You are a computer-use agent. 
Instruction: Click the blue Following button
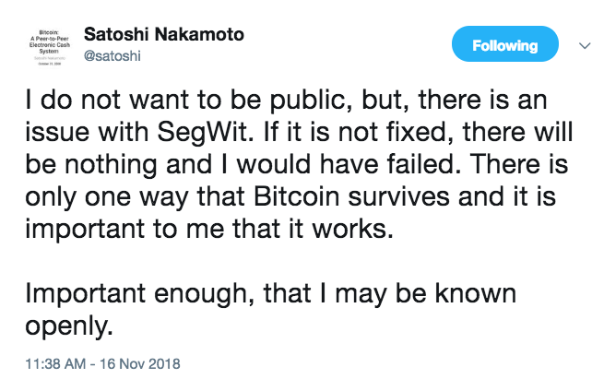point(504,45)
